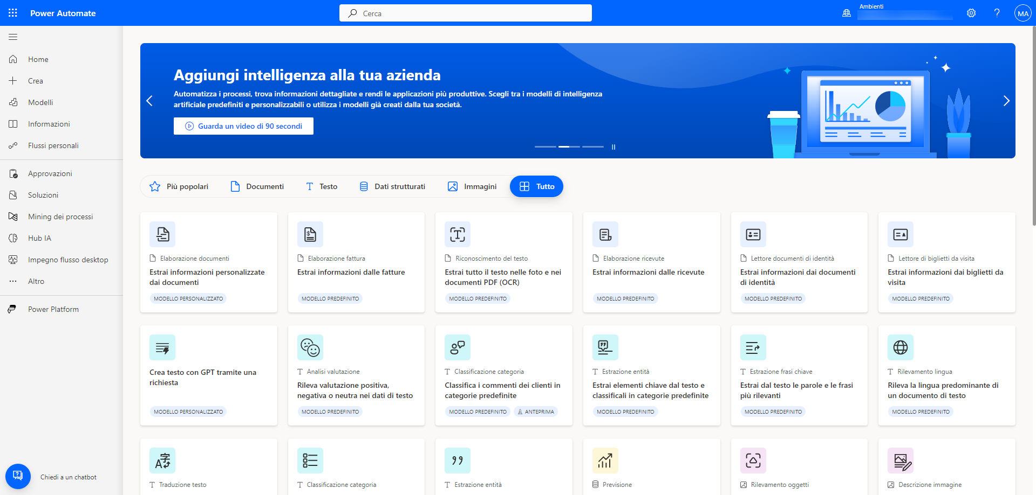Open the Flussi personali flow icon
The height and width of the screenshot is (495, 1036).
[x=13, y=145]
